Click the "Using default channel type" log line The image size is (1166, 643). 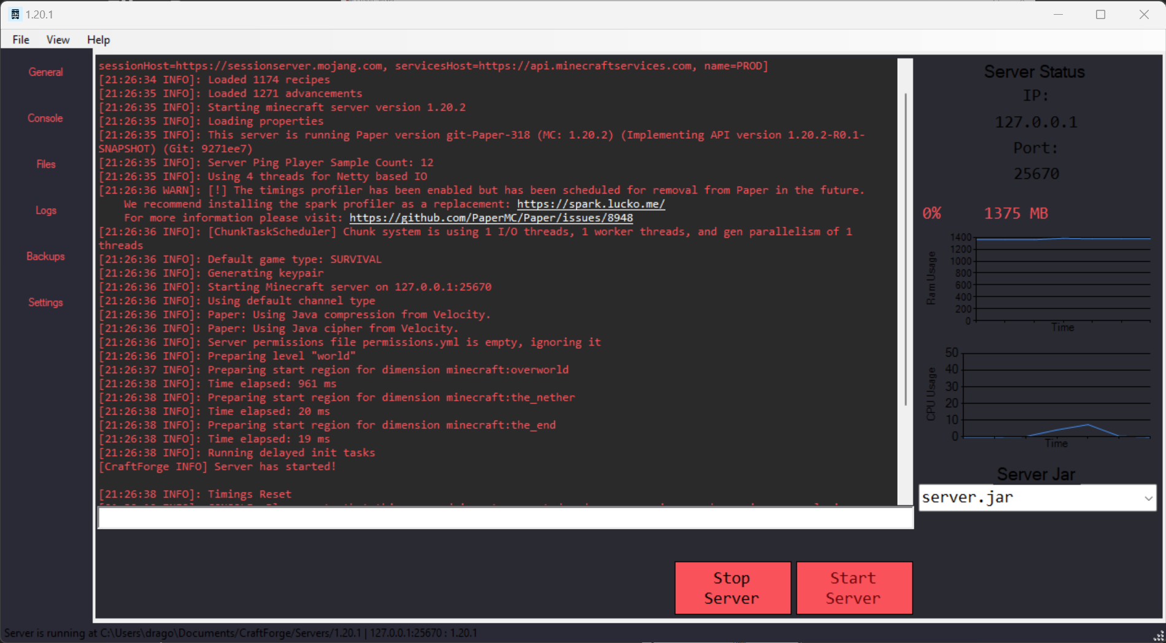pyautogui.click(x=237, y=301)
